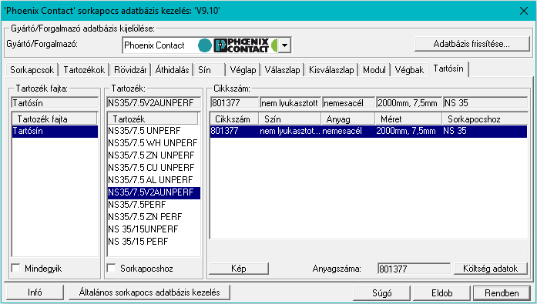
Task: Toggle the Mindegyik checkbox
Action: pos(15,268)
